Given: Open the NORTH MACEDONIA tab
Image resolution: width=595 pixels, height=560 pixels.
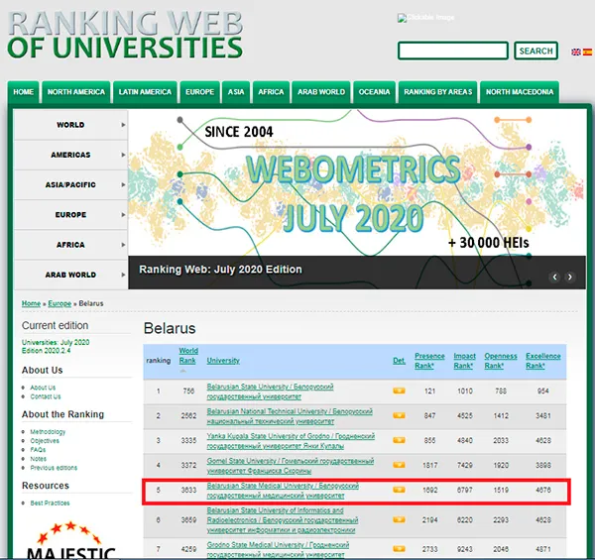Looking at the screenshot, I should point(520,92).
